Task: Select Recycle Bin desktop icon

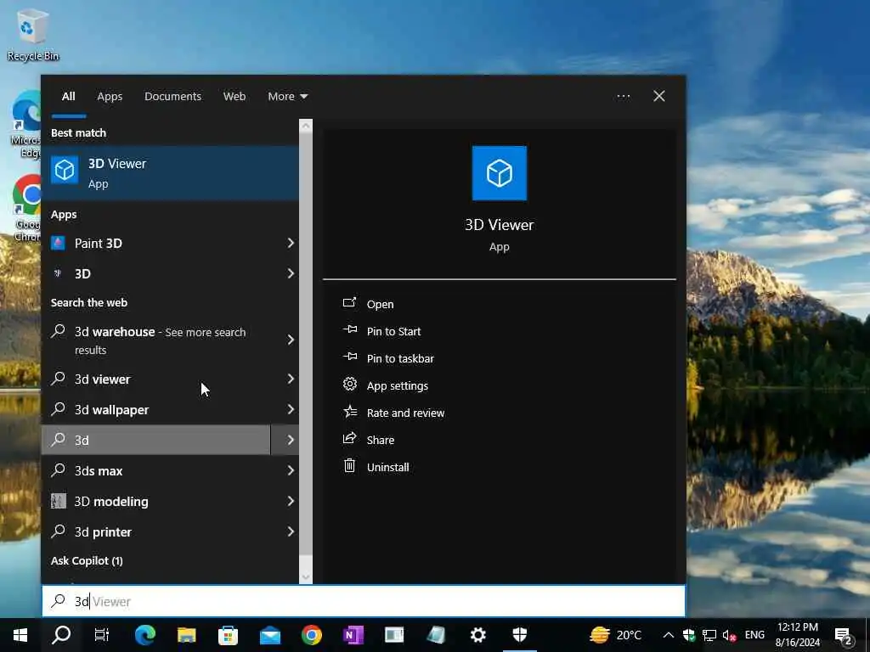Action: coord(32,34)
